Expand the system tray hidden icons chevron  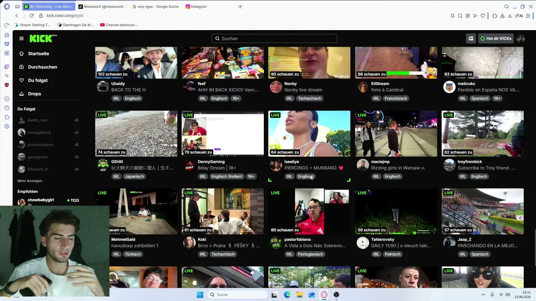coord(483,295)
